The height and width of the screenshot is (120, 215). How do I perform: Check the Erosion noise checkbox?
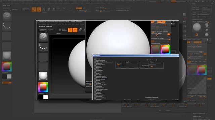95,67
